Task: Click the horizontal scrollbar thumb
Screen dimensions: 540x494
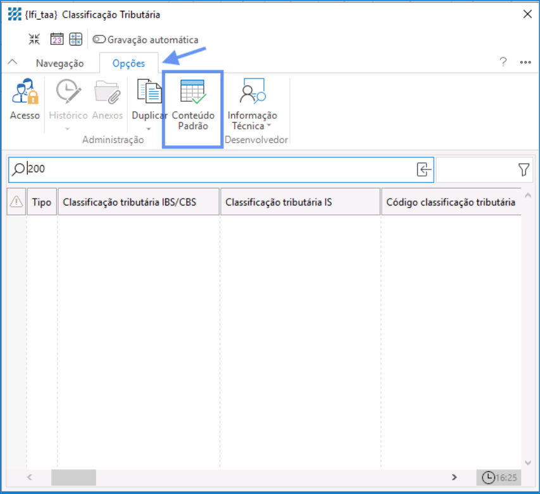Action: pos(73,477)
